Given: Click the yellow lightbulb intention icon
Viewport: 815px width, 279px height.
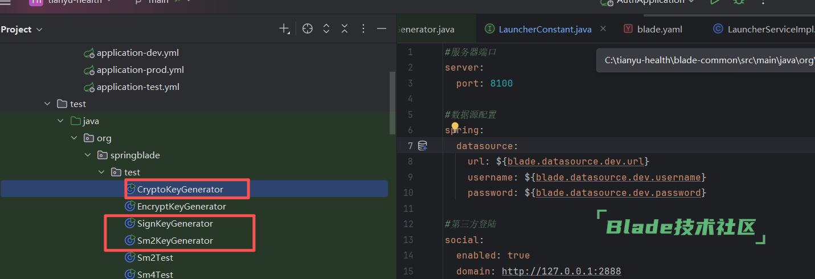Looking at the screenshot, I should pyautogui.click(x=454, y=127).
